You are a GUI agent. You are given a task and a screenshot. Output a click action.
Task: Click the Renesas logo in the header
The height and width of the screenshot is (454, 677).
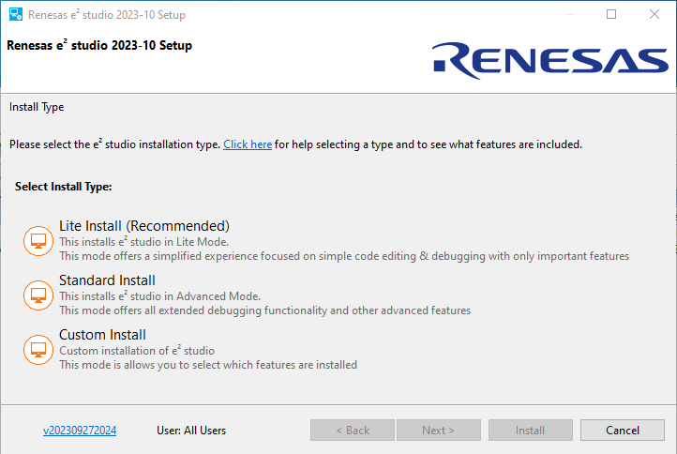pos(550,60)
